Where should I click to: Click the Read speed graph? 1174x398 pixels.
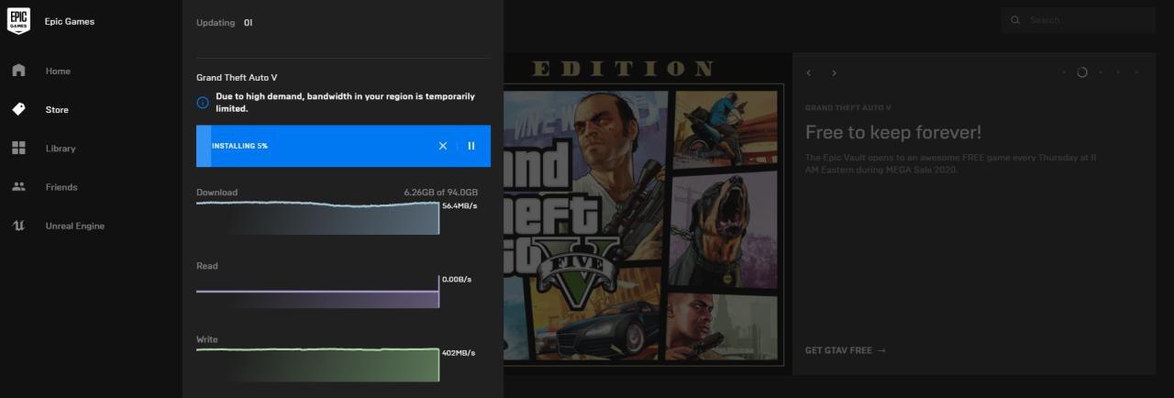tap(317, 292)
